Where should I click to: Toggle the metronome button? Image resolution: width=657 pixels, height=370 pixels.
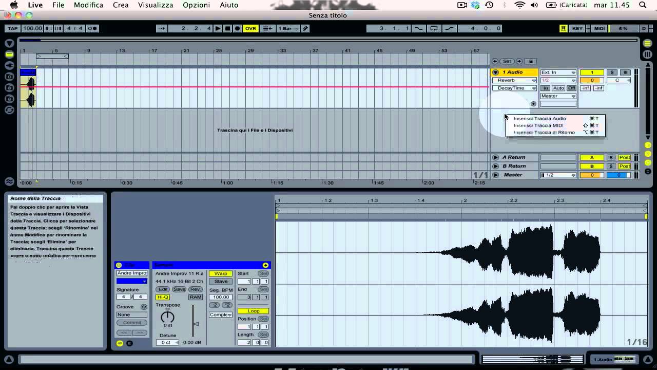coord(92,28)
